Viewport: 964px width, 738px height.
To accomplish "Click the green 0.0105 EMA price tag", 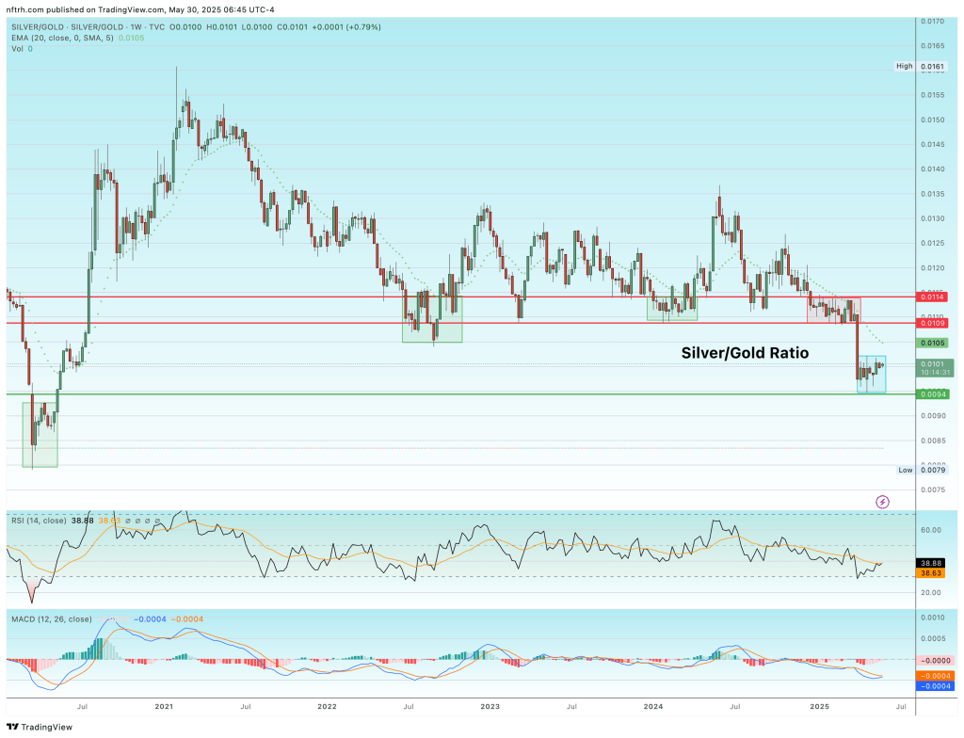I will pos(933,343).
